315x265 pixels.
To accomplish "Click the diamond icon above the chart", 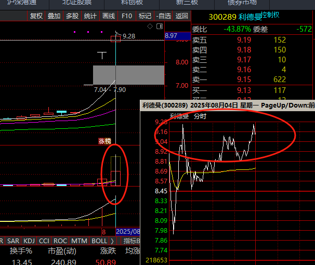I will (150, 27).
